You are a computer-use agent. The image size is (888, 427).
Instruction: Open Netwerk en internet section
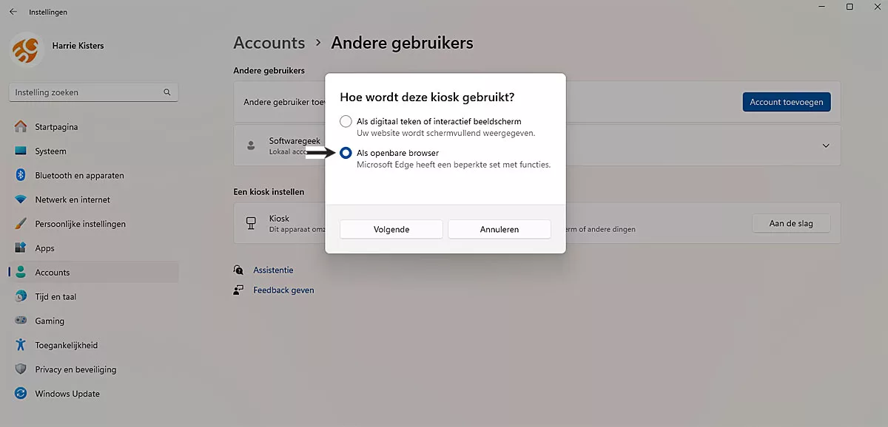click(93, 199)
